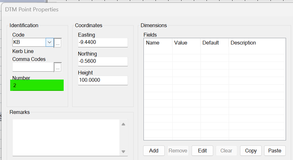Click inside the Remarks text area

click(x=66, y=137)
